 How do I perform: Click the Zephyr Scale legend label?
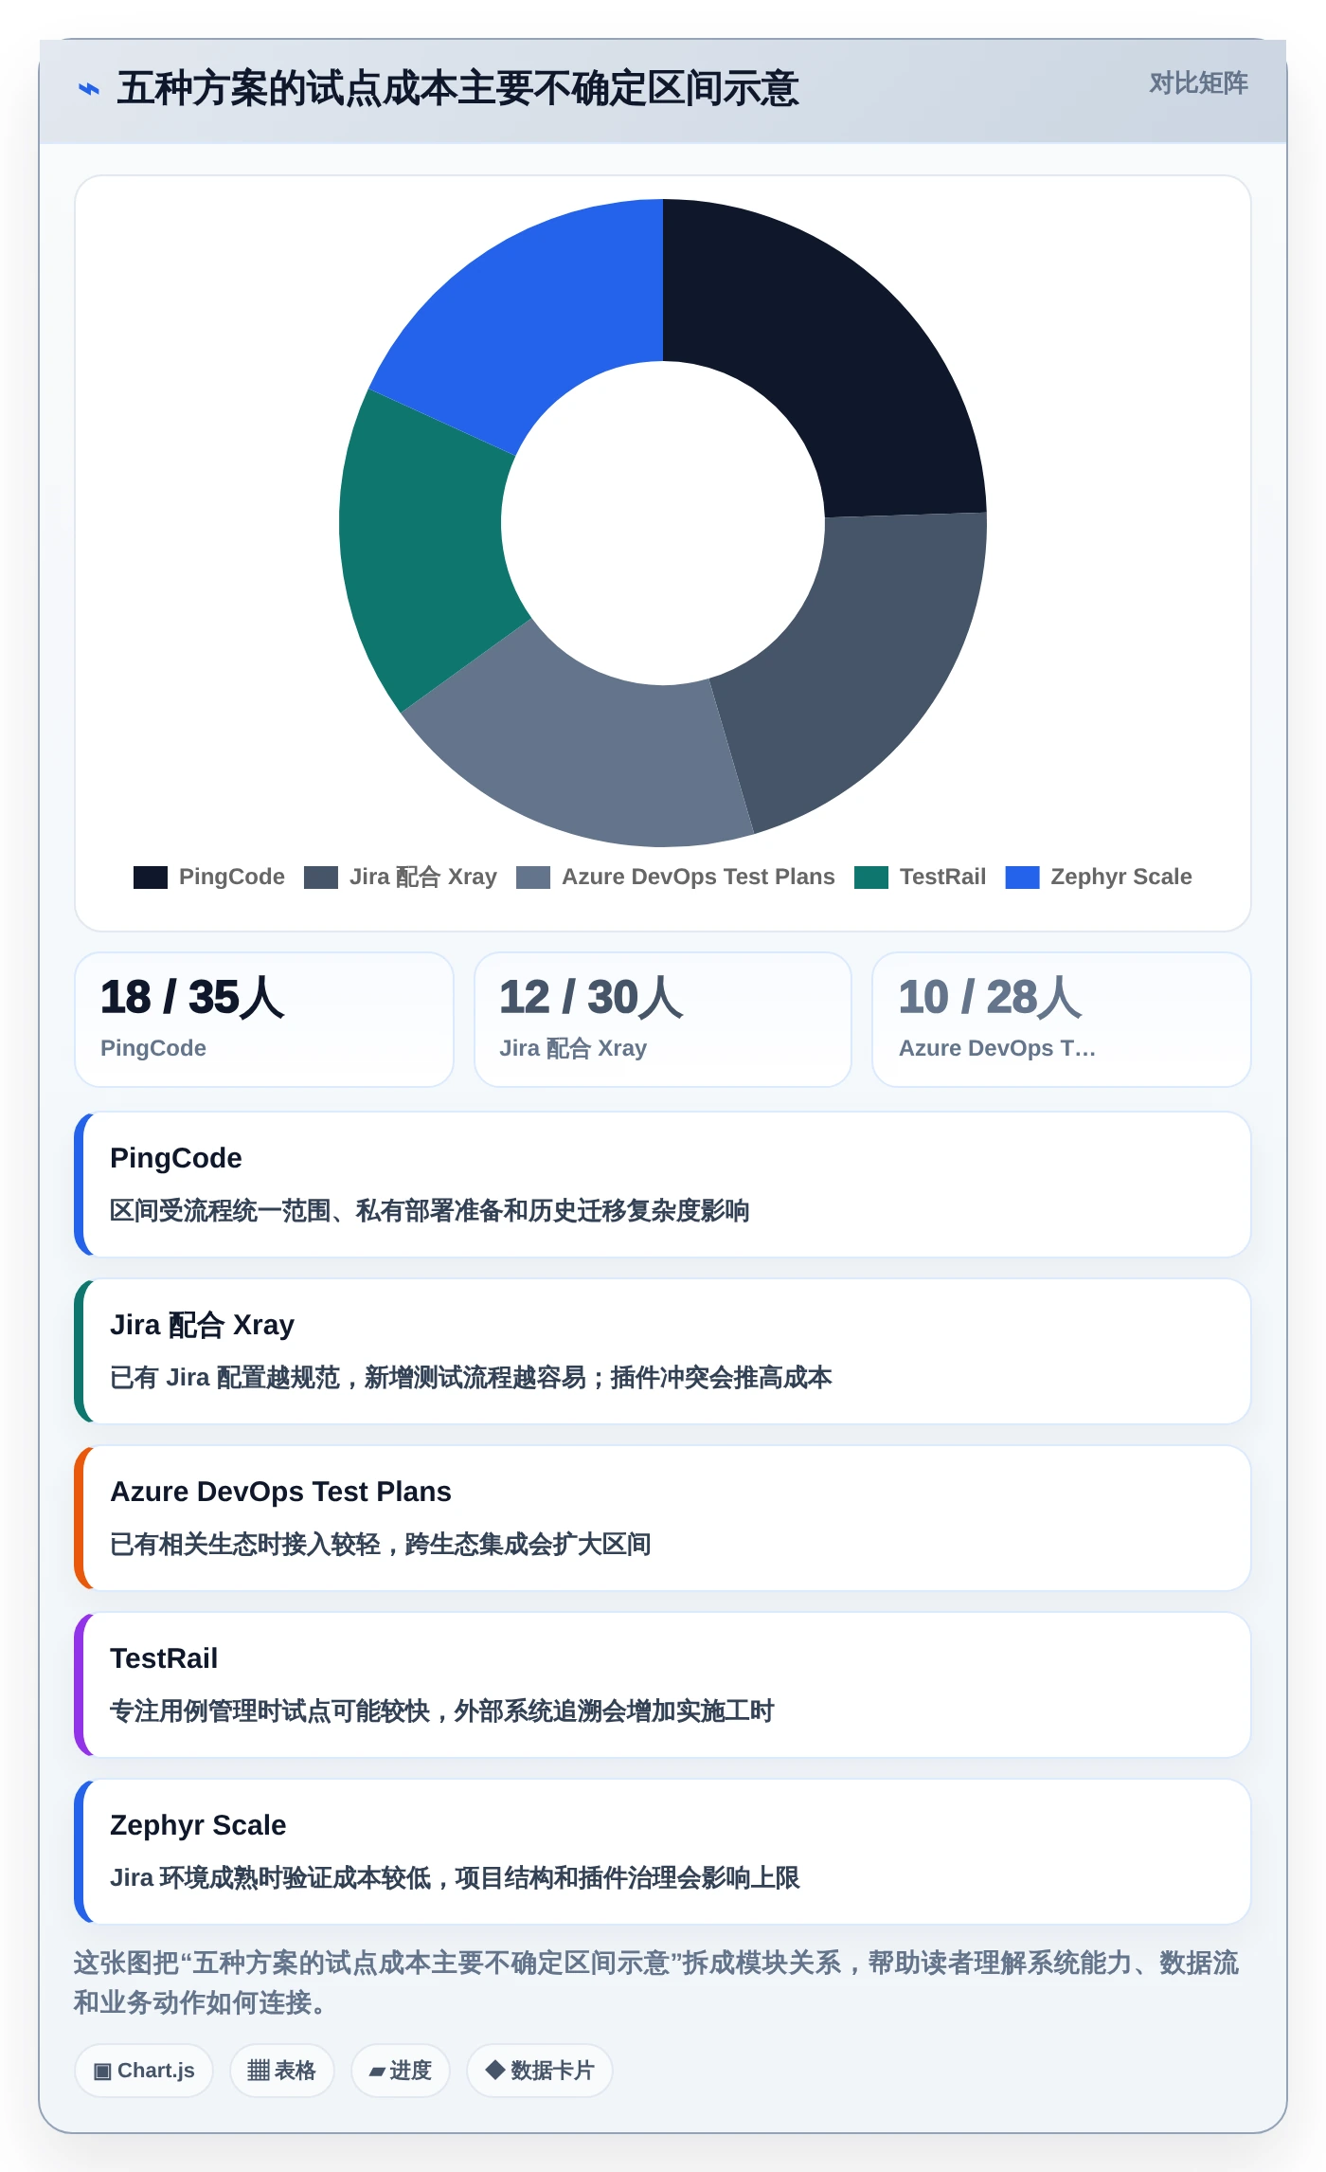(1121, 877)
